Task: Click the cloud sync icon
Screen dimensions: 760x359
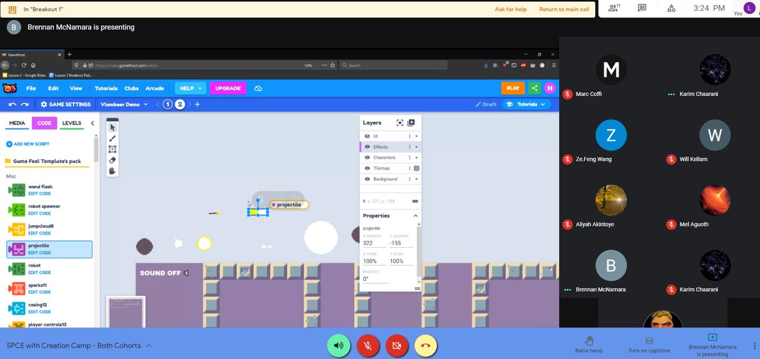Action: pyautogui.click(x=258, y=88)
